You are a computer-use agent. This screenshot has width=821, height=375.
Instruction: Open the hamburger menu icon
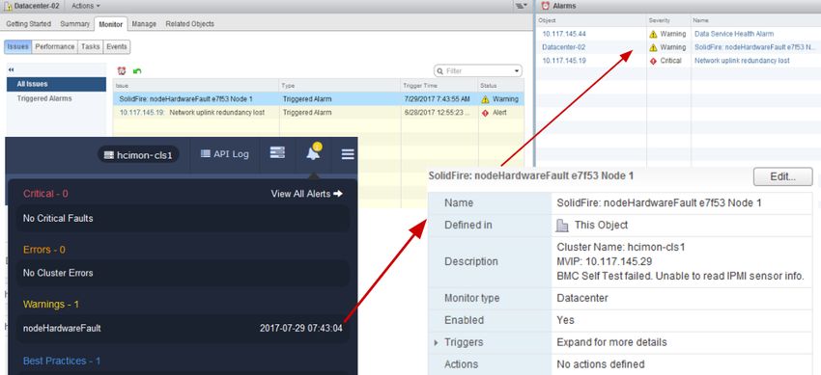point(348,154)
